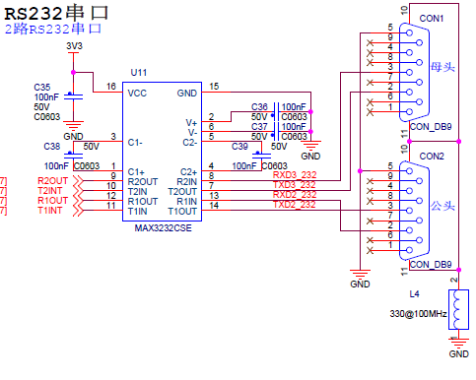Click the MAX3232CSE part name label

click(x=163, y=228)
